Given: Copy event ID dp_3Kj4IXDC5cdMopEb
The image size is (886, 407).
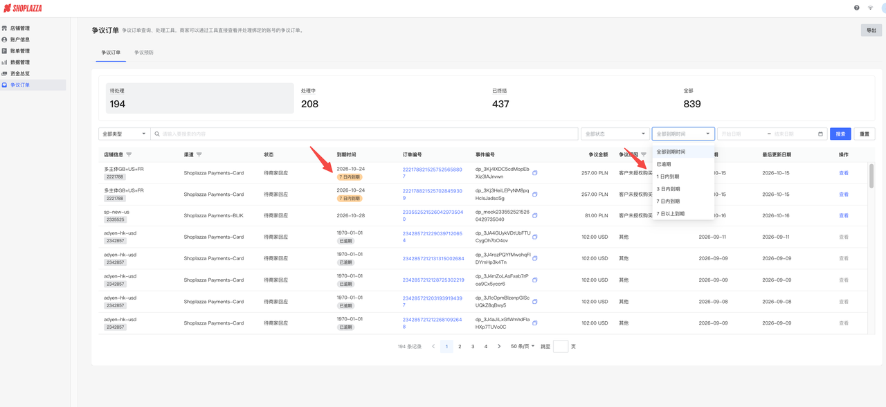Looking at the screenshot, I should click(534, 173).
